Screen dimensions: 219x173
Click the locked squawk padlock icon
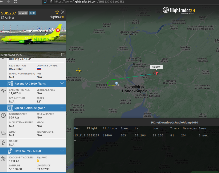(37, 160)
